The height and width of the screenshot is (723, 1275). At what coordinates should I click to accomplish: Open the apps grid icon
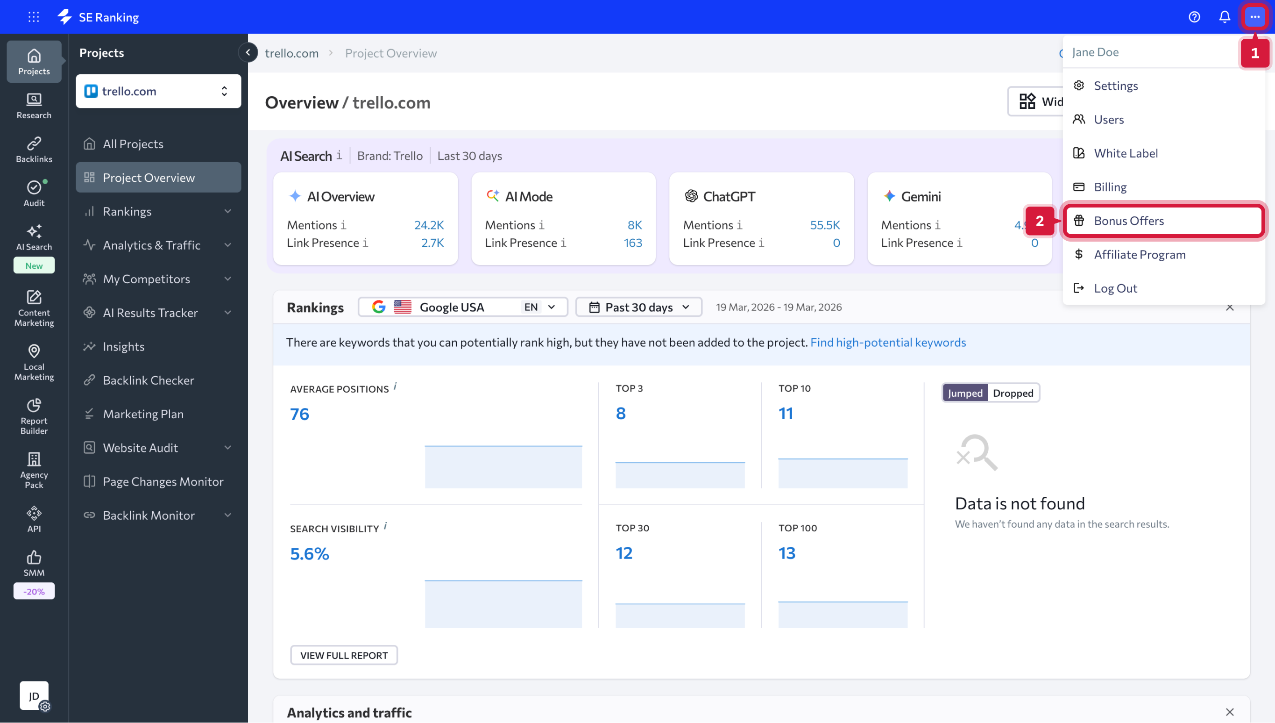tap(34, 17)
